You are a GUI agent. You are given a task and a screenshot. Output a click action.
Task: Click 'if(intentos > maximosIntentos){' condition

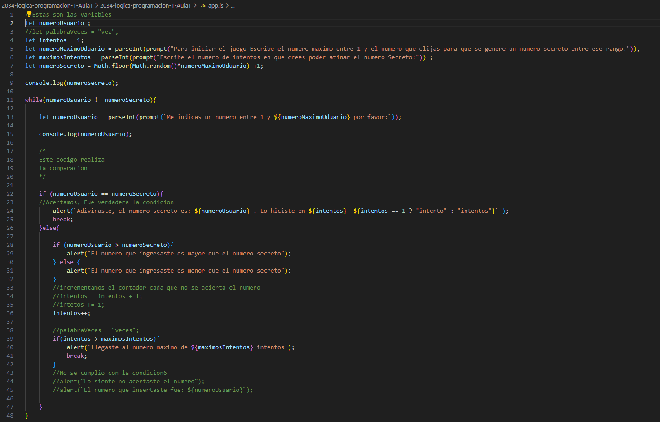(x=106, y=338)
